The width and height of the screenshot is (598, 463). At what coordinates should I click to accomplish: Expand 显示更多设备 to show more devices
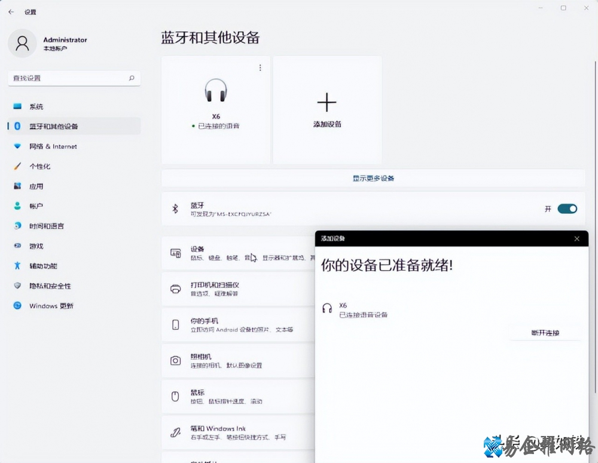click(373, 178)
